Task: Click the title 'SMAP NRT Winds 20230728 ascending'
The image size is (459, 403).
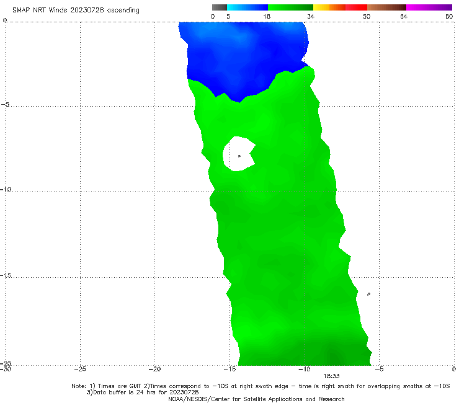Action: click(x=76, y=10)
